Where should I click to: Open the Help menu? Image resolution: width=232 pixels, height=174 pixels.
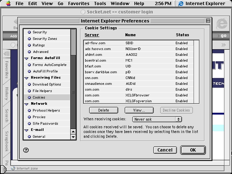(x=139, y=3)
